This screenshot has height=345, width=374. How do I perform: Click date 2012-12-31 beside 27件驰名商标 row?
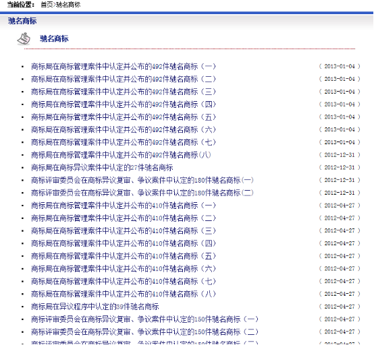pyautogui.click(x=340, y=168)
